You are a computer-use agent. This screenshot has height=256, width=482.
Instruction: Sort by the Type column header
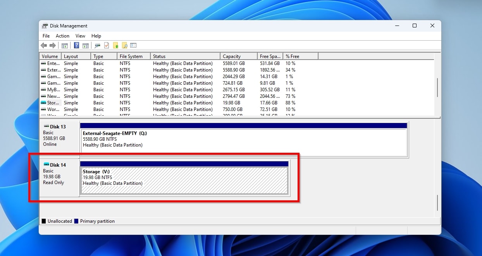pos(104,56)
